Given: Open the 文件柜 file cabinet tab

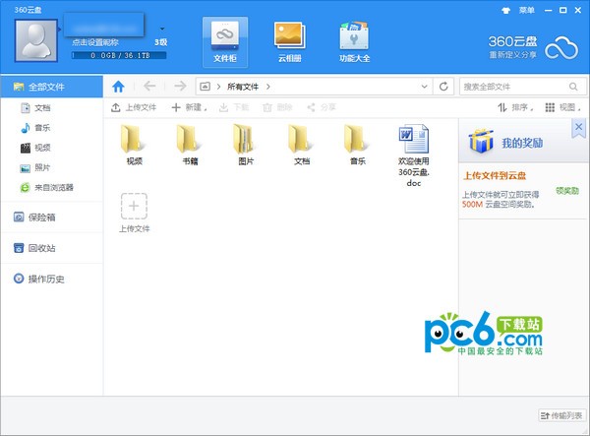Looking at the screenshot, I should (x=225, y=42).
